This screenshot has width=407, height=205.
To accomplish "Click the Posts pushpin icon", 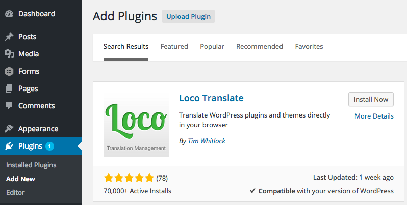I will [9, 37].
